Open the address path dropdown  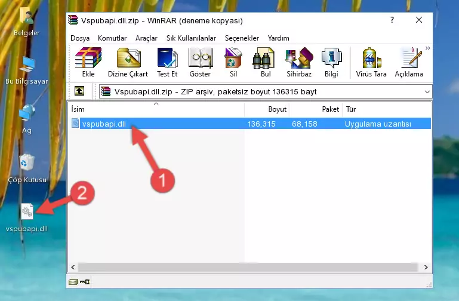coord(427,91)
